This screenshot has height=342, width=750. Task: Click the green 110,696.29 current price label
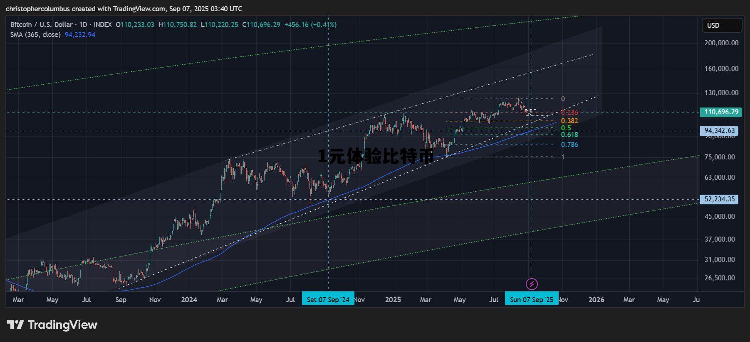[x=721, y=112]
